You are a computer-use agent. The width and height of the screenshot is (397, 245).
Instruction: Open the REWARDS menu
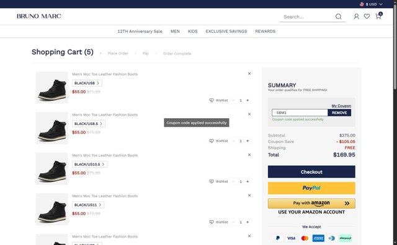click(x=265, y=32)
